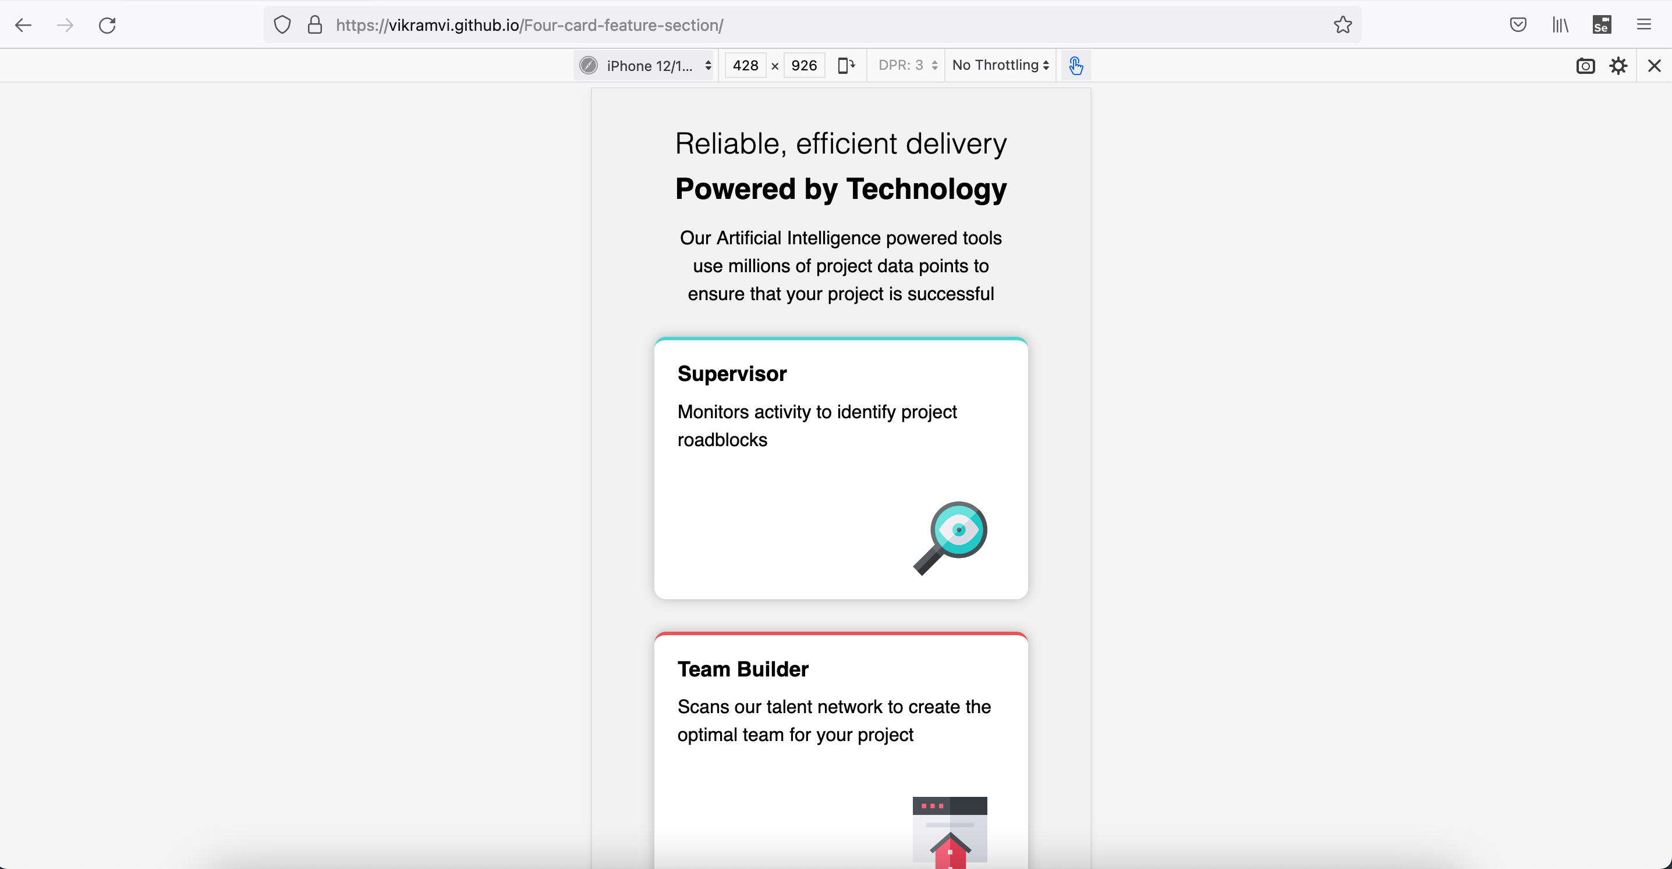Viewport: 1672px width, 869px height.
Task: Bookmark this page with the star
Action: coord(1342,25)
